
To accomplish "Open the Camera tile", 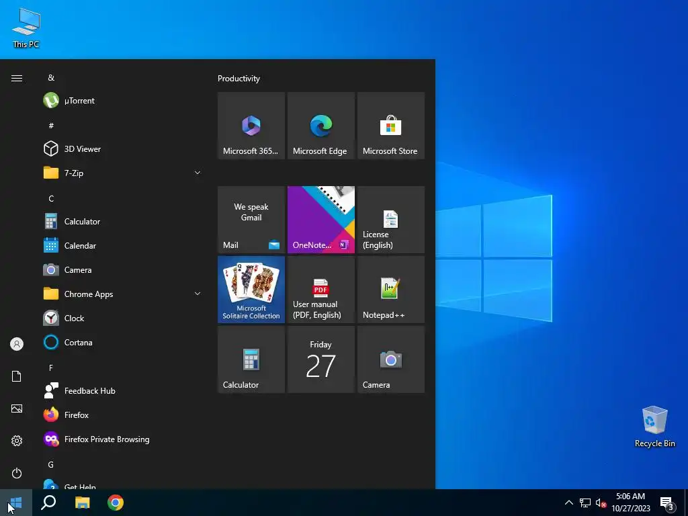I will point(391,359).
